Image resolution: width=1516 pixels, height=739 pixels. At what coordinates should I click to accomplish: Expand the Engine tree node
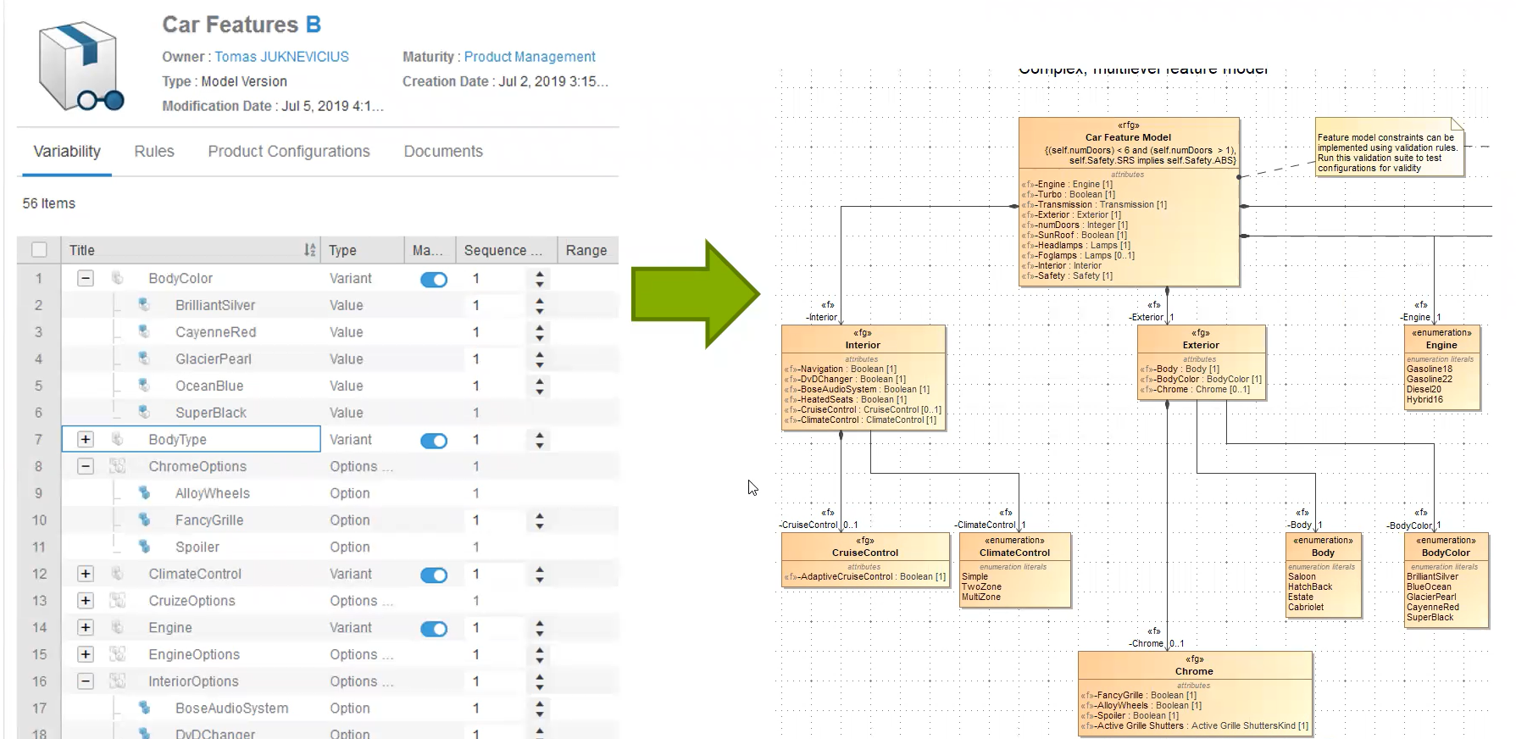pos(86,627)
